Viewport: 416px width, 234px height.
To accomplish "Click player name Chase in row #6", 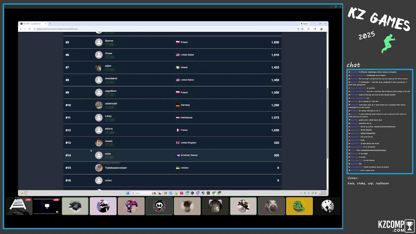I will click(109, 53).
